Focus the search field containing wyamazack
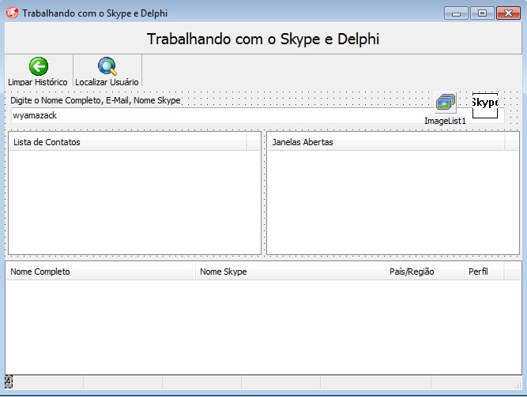The image size is (527, 397). [213, 115]
